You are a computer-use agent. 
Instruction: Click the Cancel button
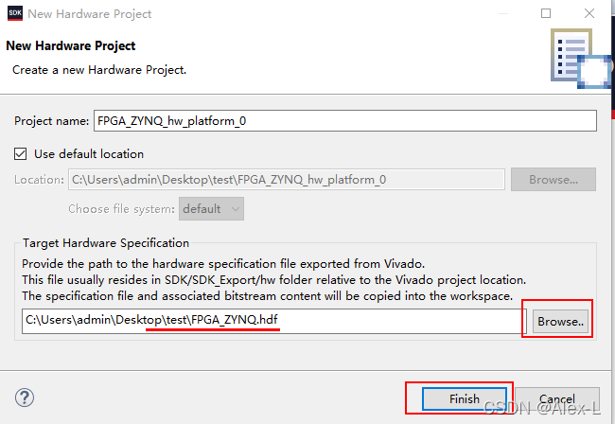(557, 398)
